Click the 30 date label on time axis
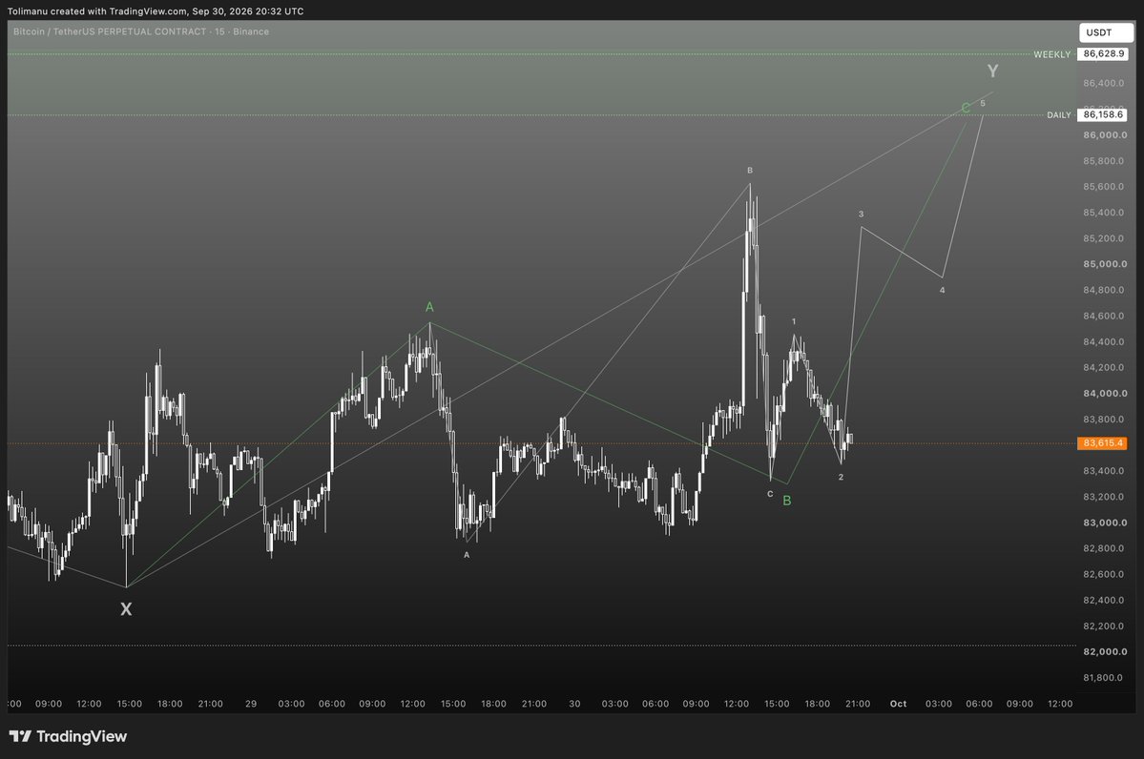This screenshot has width=1144, height=759. (x=575, y=704)
